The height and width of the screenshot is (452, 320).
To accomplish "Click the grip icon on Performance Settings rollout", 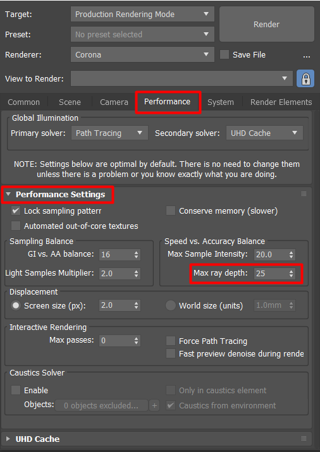I will 304,194.
